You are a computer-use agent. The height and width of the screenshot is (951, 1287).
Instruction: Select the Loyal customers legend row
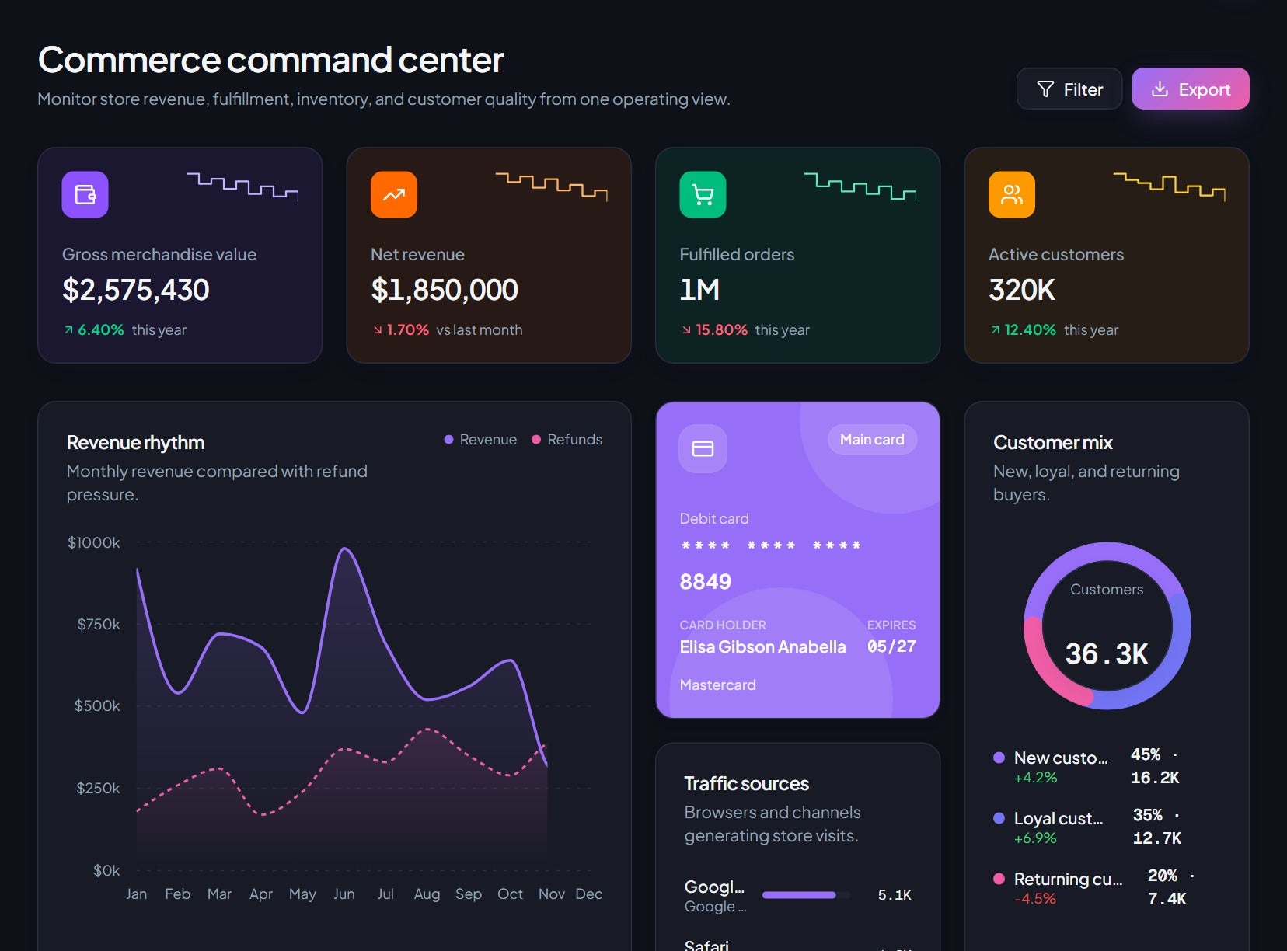tap(1107, 827)
